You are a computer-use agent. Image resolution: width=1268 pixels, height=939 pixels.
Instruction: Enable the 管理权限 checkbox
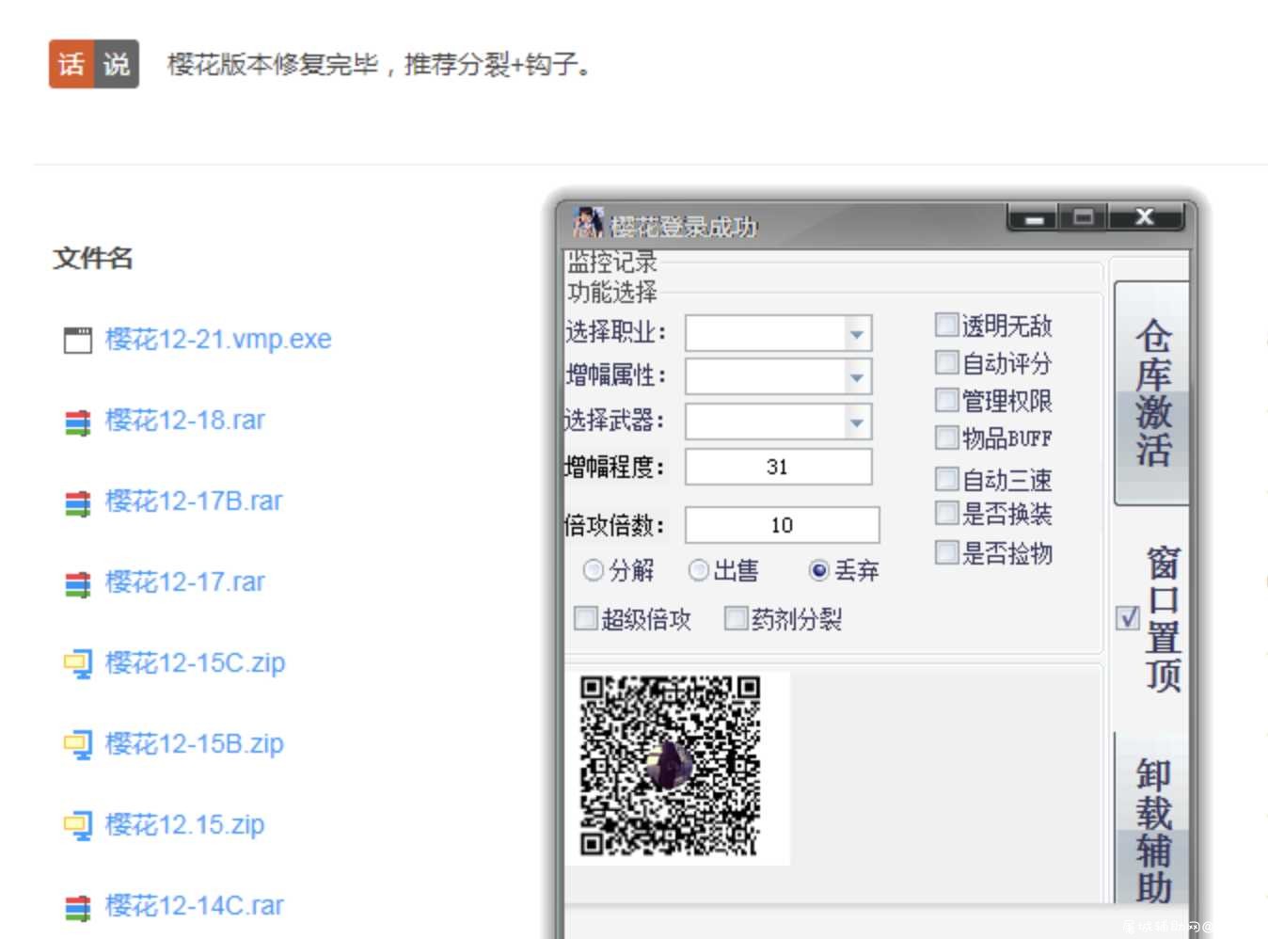click(946, 400)
